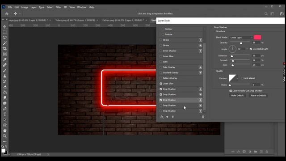Image resolution: width=286 pixels, height=161 pixels.
Task: Toggle Layer Knocks Out Drop Shadow
Action: tap(231, 91)
